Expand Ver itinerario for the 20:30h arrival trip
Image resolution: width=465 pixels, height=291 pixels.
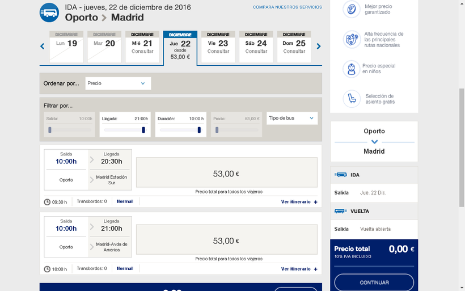(299, 202)
